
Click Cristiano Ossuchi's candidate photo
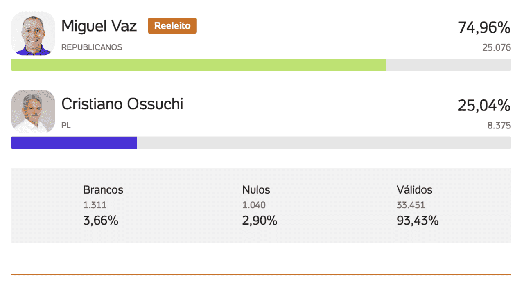(33, 111)
